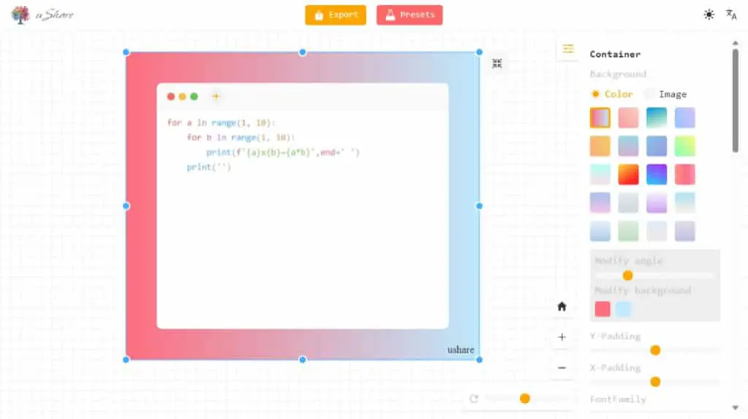Add a new tab with plus icon
This screenshot has width=748, height=419.
click(x=215, y=96)
